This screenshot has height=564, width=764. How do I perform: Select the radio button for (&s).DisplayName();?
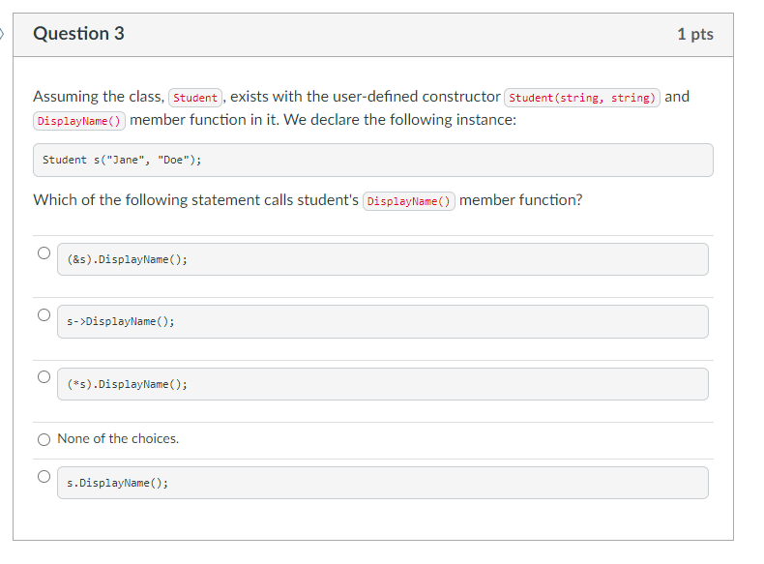coord(44,253)
